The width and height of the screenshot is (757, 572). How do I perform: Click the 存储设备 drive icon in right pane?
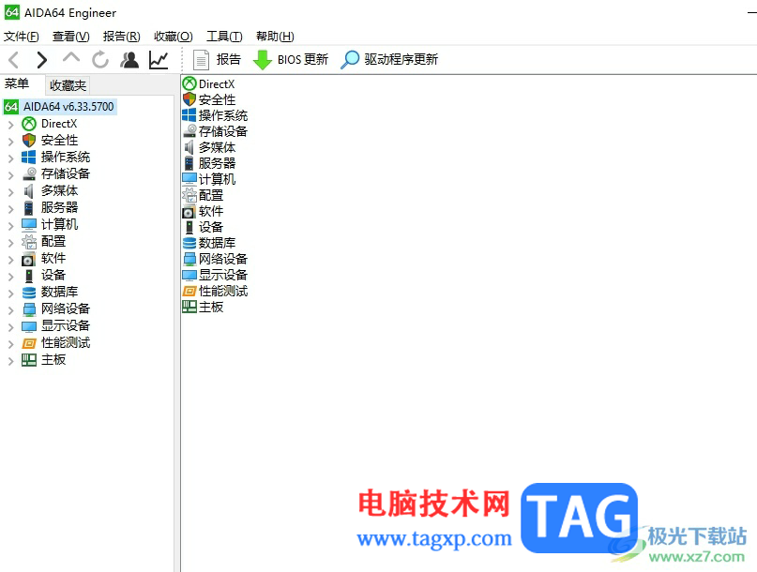[x=189, y=131]
